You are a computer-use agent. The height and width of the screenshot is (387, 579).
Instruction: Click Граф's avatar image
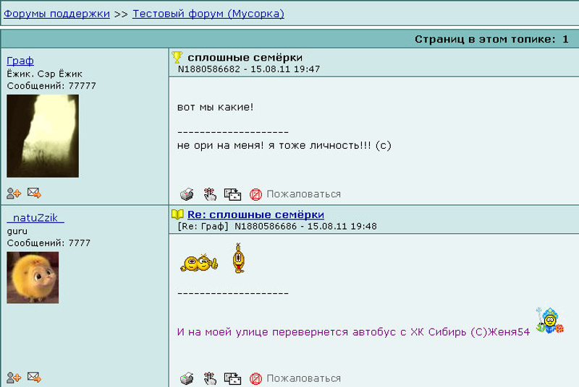pos(43,136)
